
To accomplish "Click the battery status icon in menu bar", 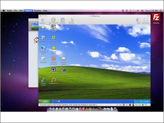I will (x=142, y=11).
